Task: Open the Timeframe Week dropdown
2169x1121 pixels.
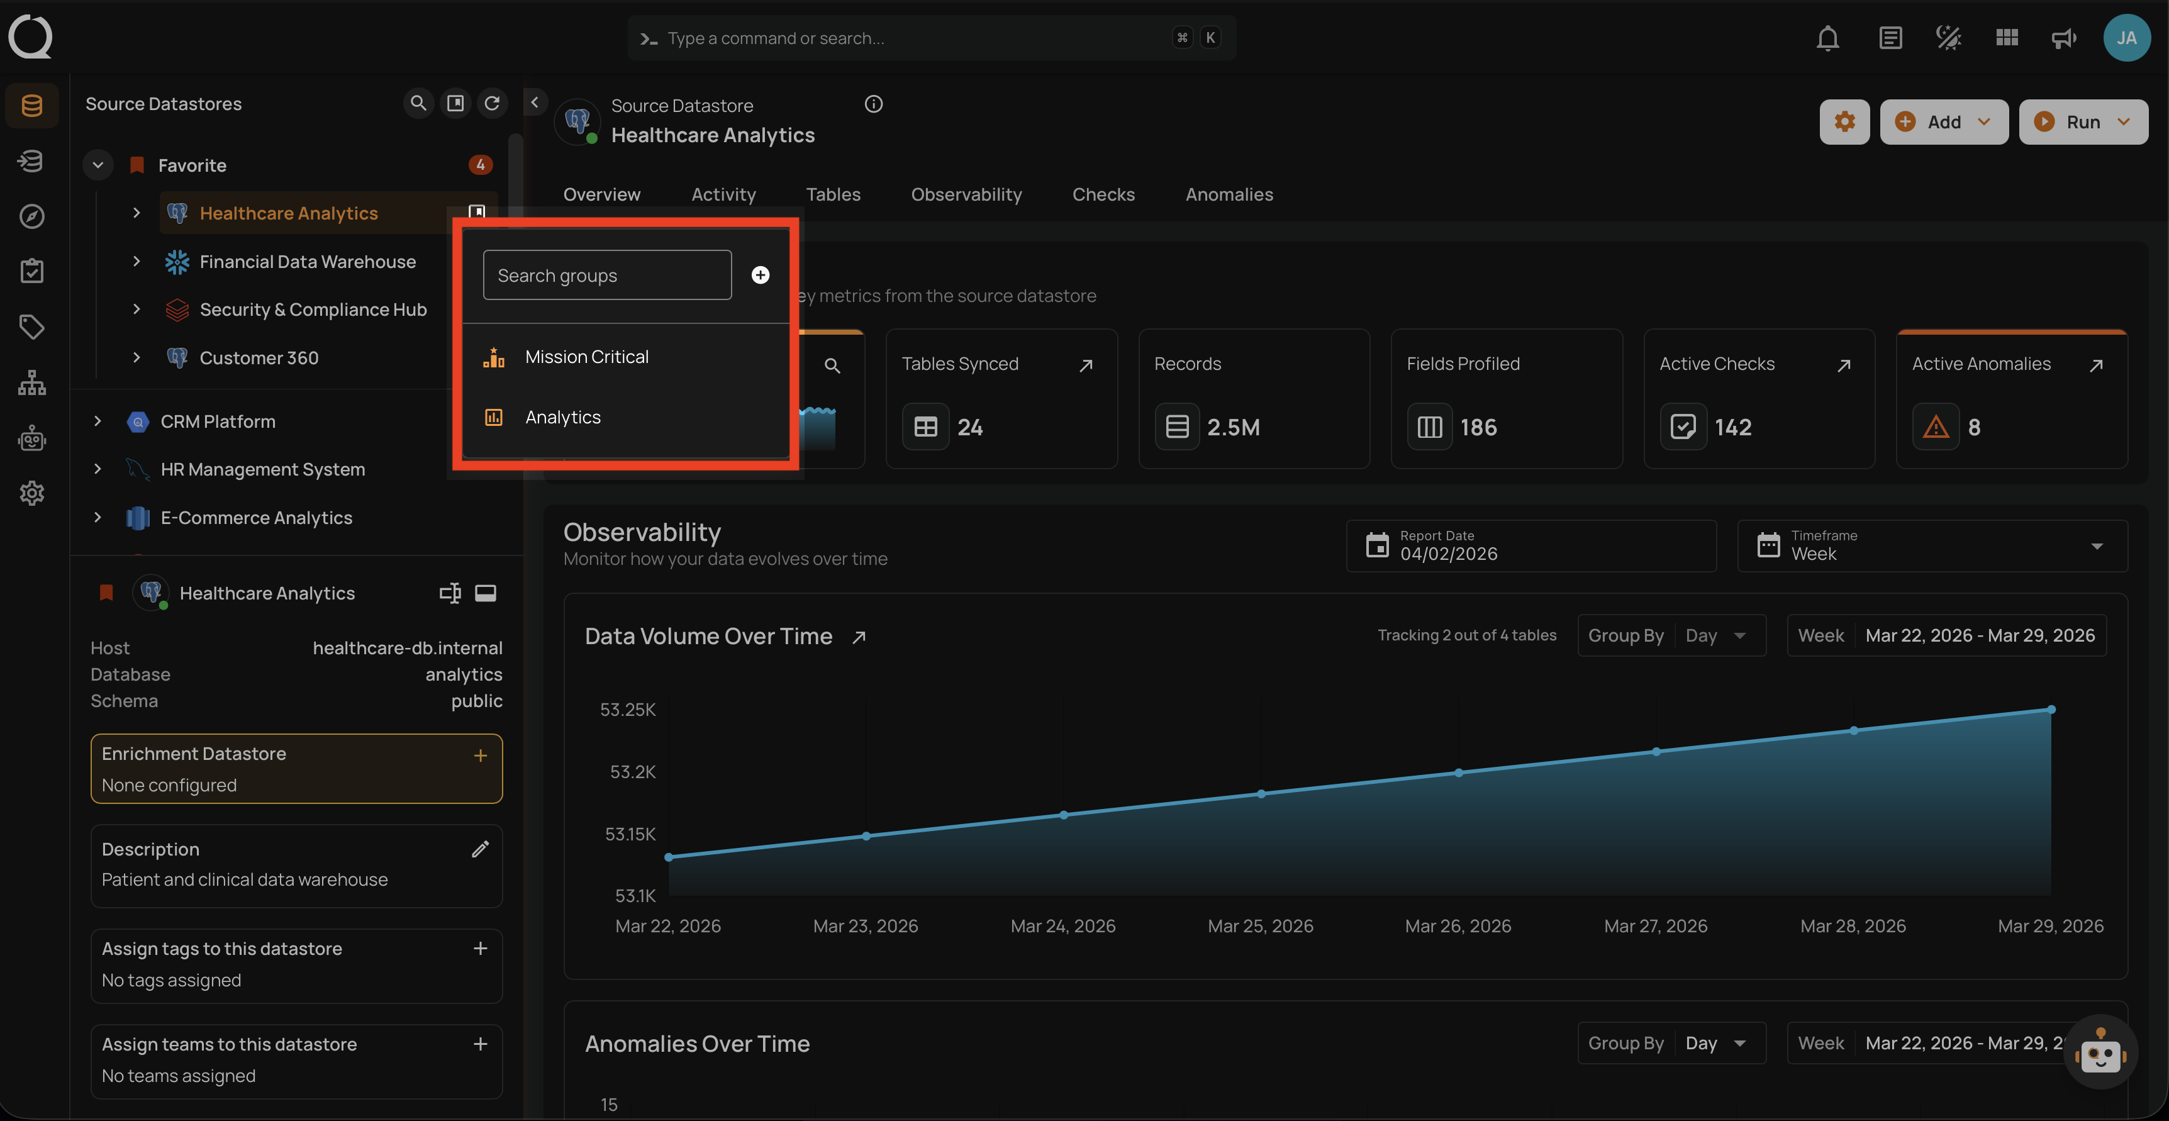Action: point(1932,546)
